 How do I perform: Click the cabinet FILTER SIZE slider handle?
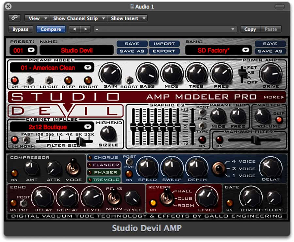[81, 142]
